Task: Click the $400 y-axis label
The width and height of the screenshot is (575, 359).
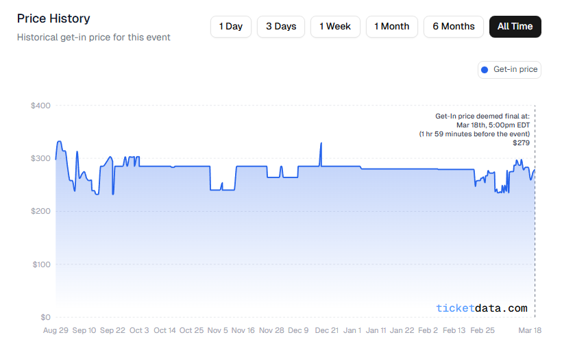Action: [40, 106]
